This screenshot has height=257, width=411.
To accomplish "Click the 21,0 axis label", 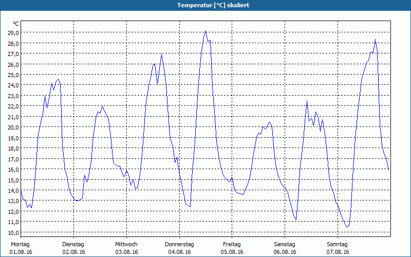I will (13, 117).
